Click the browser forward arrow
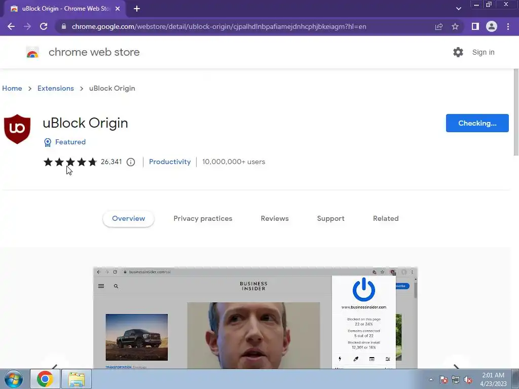 tap(27, 26)
